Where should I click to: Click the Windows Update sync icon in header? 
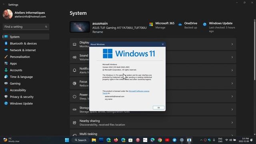point(204,24)
